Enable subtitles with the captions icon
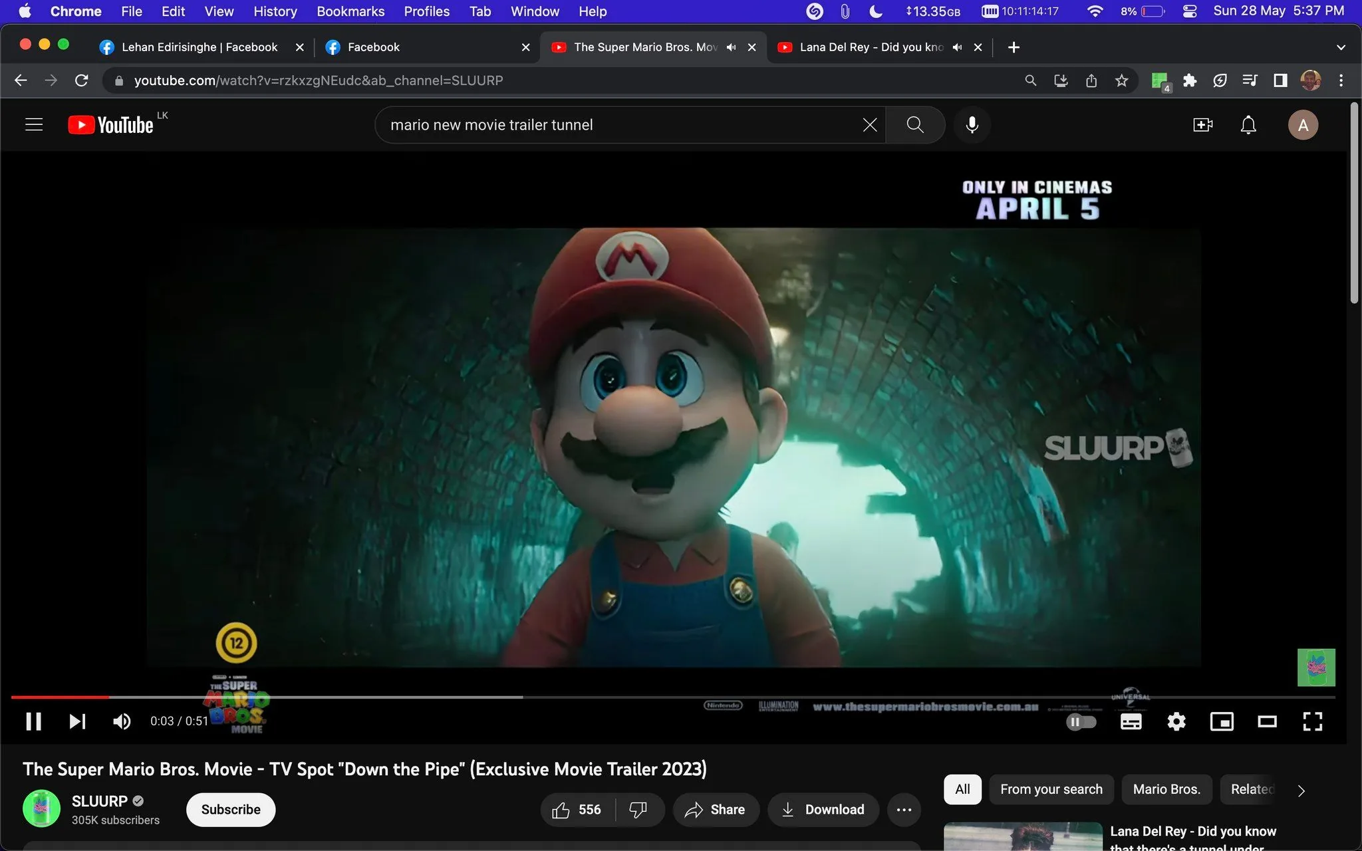Image resolution: width=1362 pixels, height=851 pixels. click(1131, 722)
